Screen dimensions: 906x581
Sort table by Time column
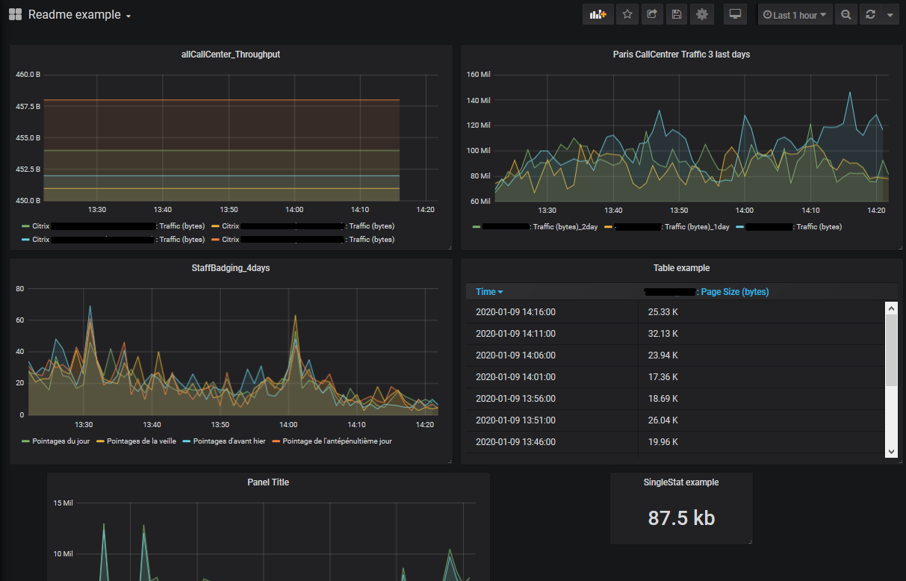coord(489,292)
